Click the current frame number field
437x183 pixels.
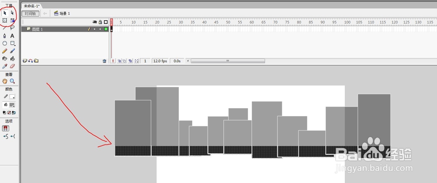(x=145, y=61)
